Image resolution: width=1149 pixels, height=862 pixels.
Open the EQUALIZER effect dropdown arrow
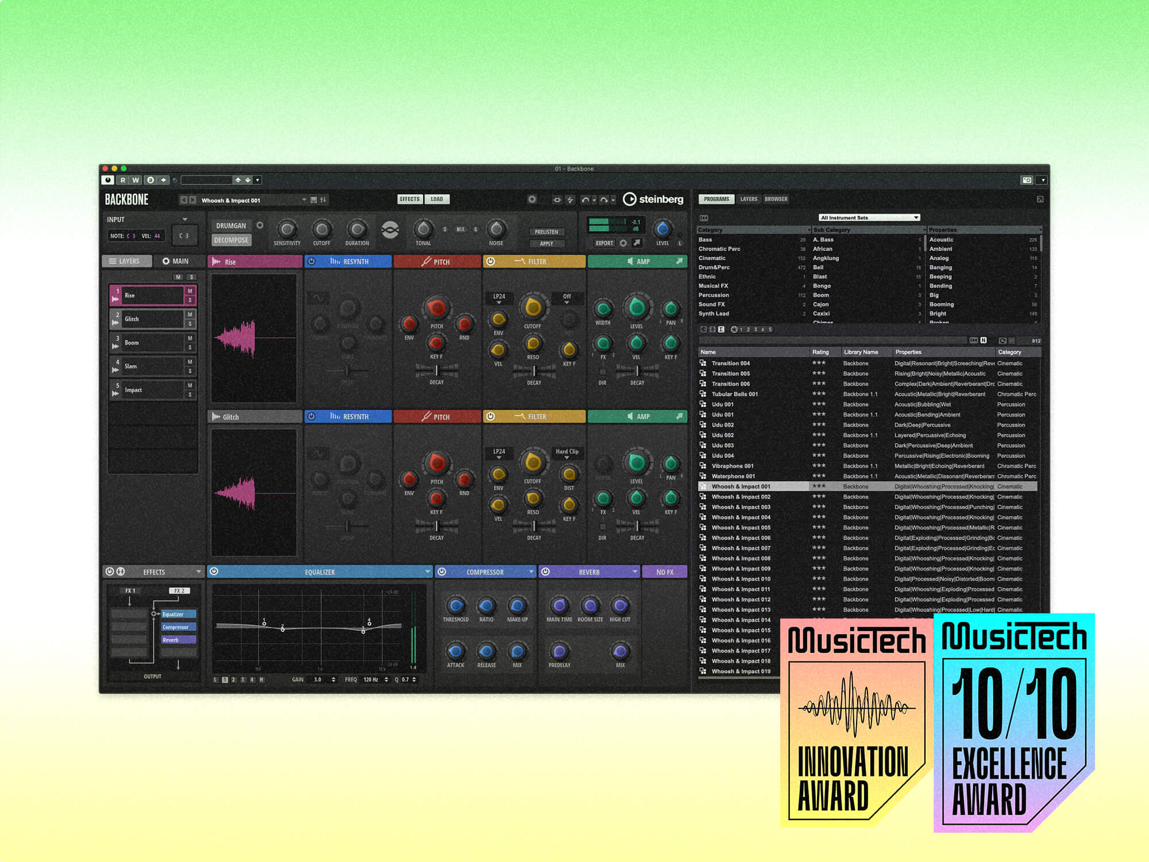427,572
